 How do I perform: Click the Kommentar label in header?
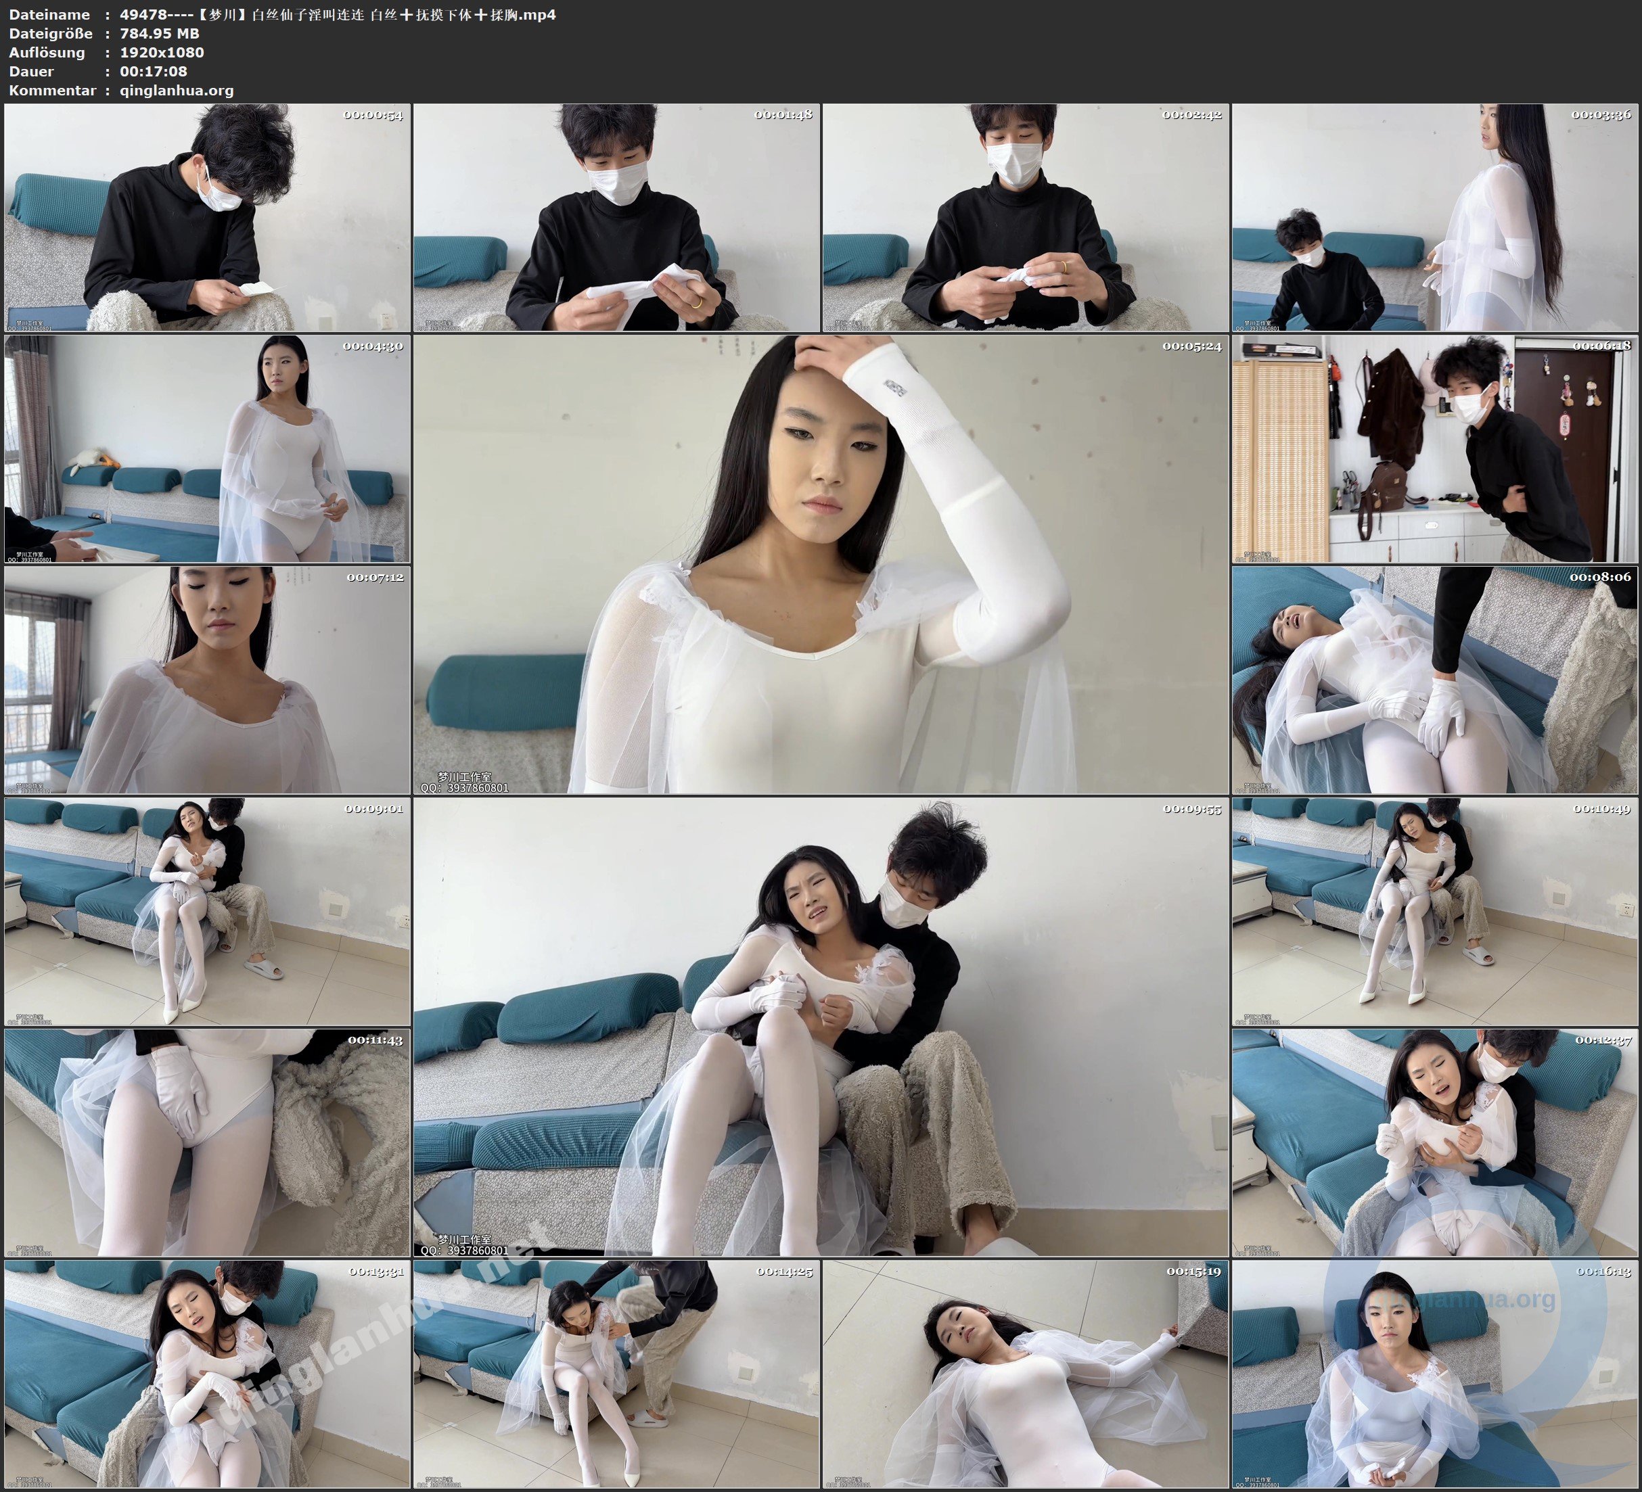(x=52, y=91)
